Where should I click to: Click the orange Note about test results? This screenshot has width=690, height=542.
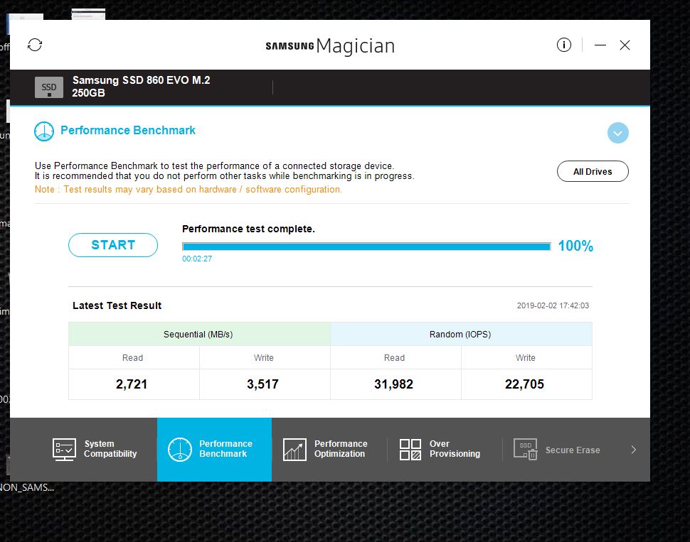(x=189, y=190)
